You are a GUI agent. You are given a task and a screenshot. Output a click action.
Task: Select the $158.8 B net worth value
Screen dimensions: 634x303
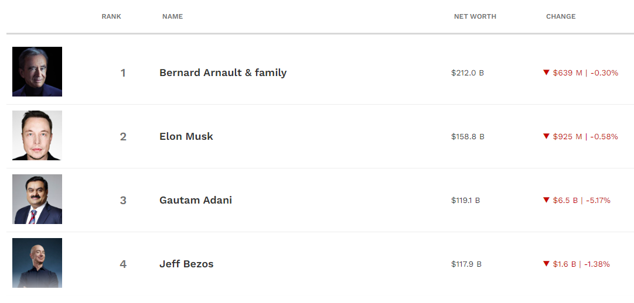(467, 137)
